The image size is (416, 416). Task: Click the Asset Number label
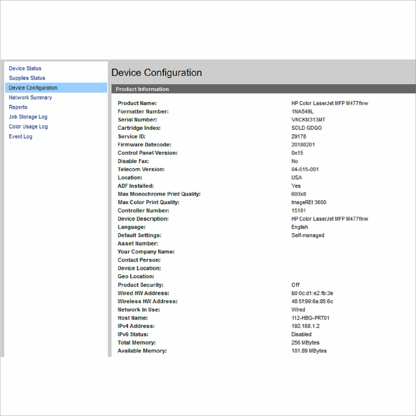138,244
